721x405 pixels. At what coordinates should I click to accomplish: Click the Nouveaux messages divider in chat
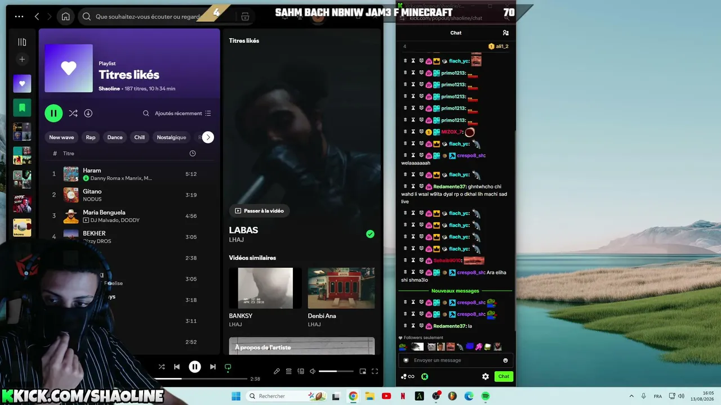pyautogui.click(x=455, y=291)
